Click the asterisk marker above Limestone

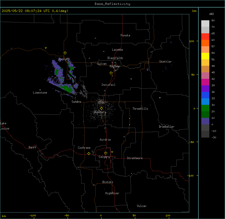click(x=40, y=90)
